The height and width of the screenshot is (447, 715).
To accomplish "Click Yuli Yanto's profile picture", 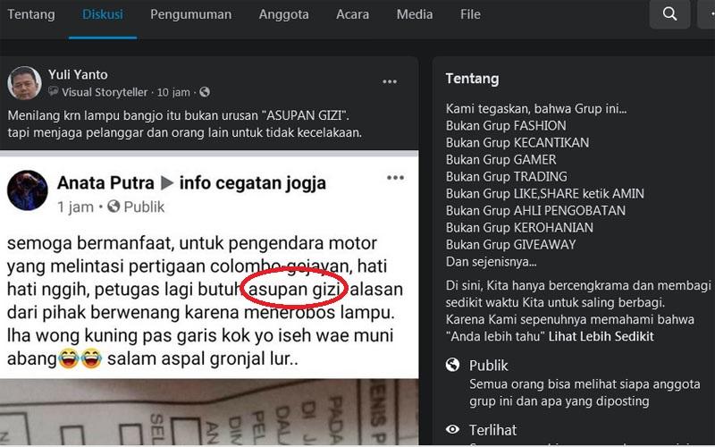I will tap(24, 83).
